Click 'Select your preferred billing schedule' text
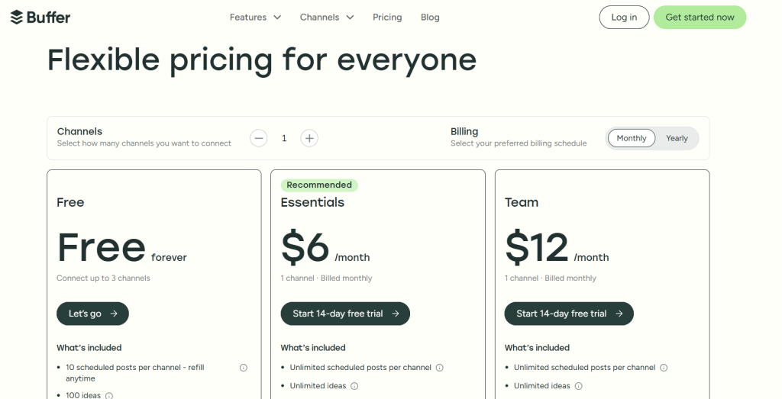The image size is (782, 399). pyautogui.click(x=519, y=143)
